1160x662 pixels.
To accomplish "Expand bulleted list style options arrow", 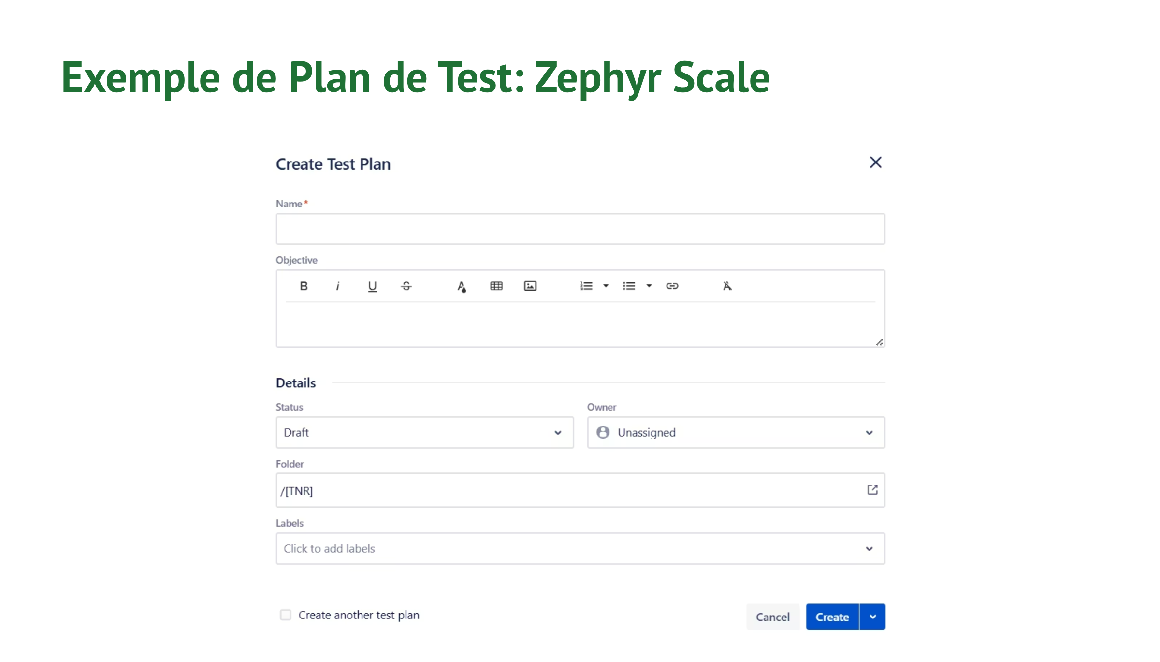I will click(649, 286).
